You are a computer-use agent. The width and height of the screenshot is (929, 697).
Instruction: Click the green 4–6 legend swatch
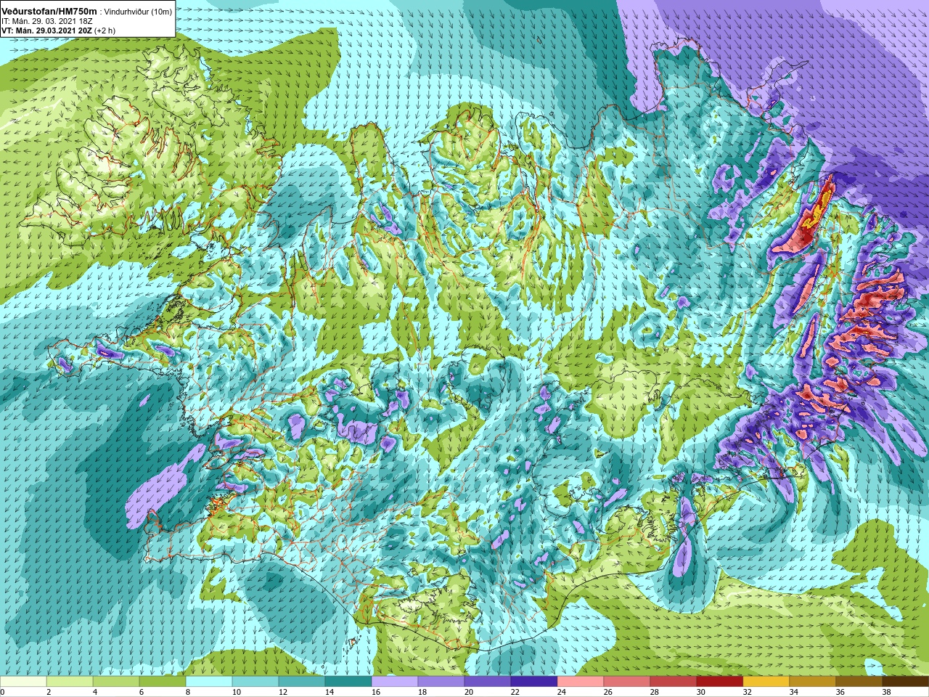coord(116,682)
